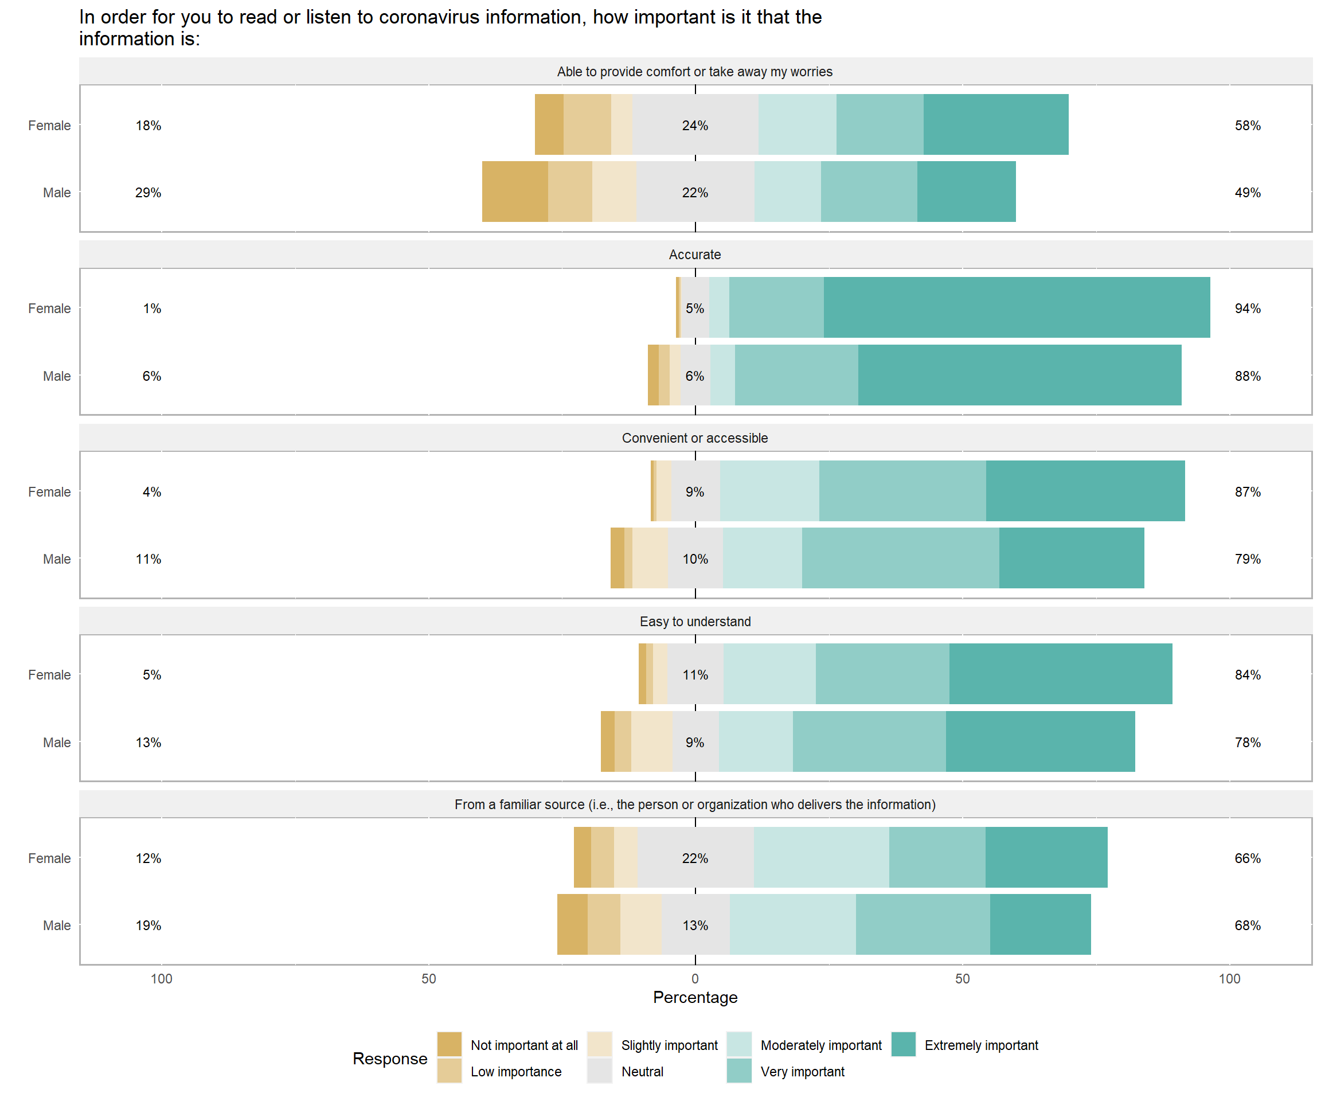Click the 29% label for Male comfort row
This screenshot has width=1321, height=1101.
(x=148, y=193)
